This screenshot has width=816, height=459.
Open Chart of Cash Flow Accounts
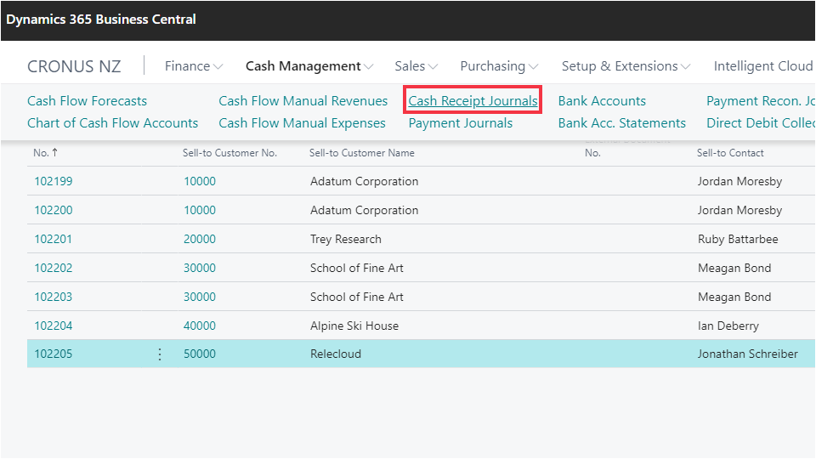(x=112, y=123)
